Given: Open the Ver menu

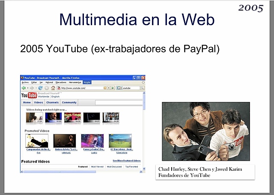Looking at the screenshot, I should coord(41,82).
